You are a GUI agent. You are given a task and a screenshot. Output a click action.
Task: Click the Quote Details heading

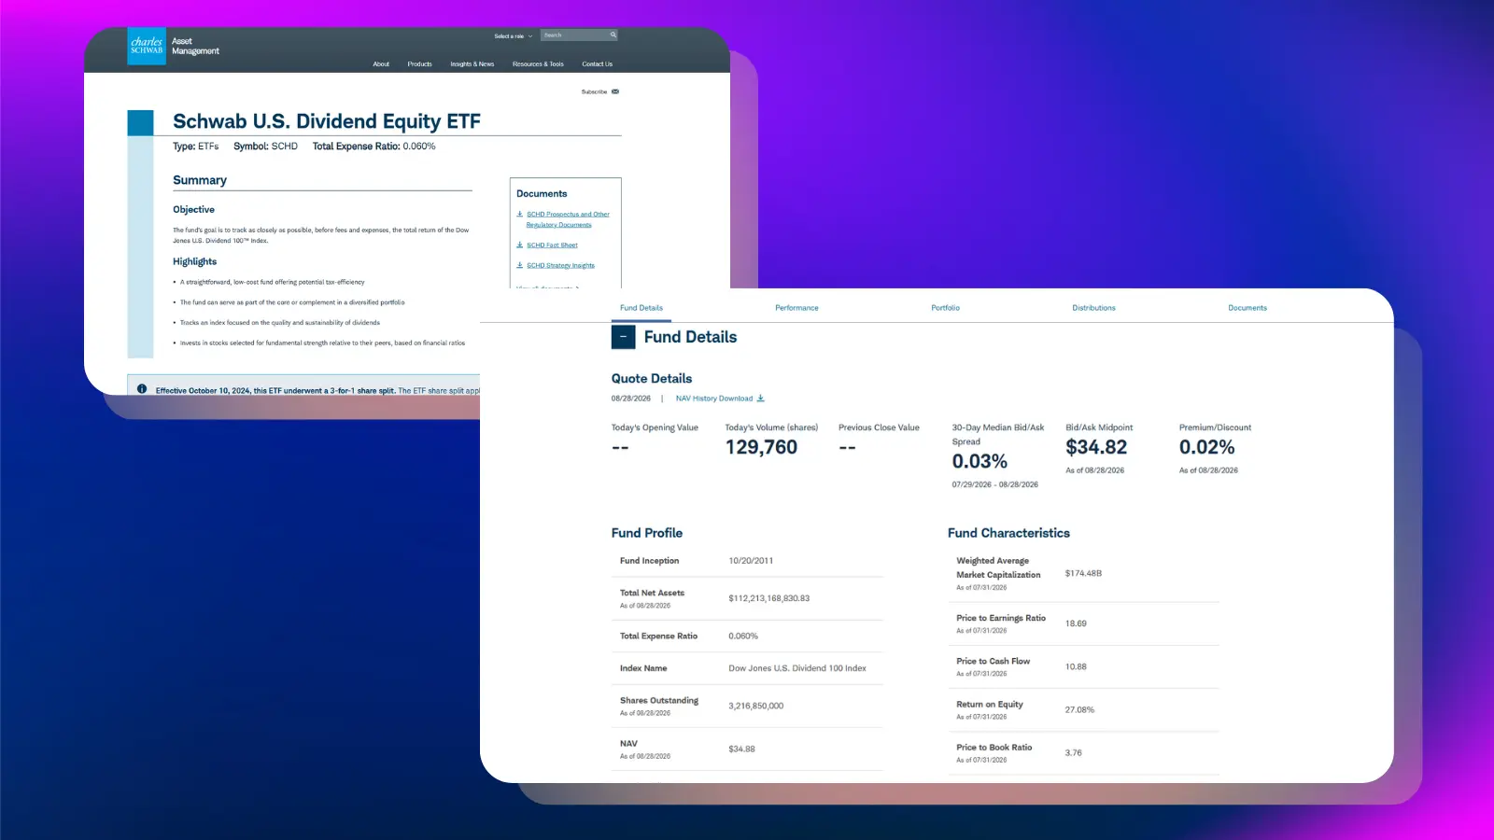tap(652, 378)
